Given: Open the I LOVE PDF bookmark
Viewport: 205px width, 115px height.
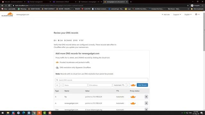Looking at the screenshot, I should (x=86, y=9).
